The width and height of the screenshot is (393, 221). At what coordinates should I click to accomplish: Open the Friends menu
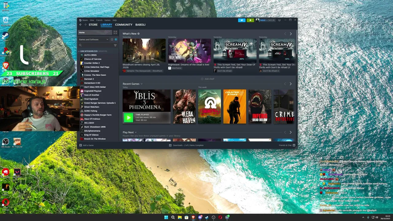click(99, 20)
